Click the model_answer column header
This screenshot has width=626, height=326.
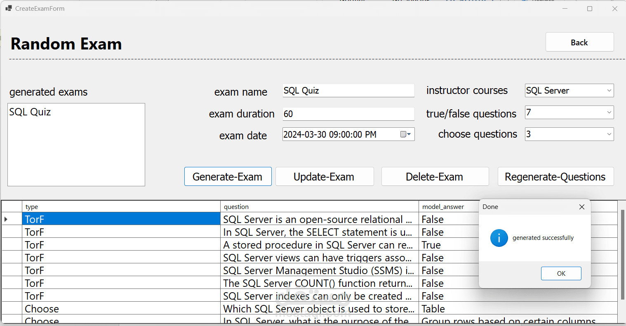449,207
